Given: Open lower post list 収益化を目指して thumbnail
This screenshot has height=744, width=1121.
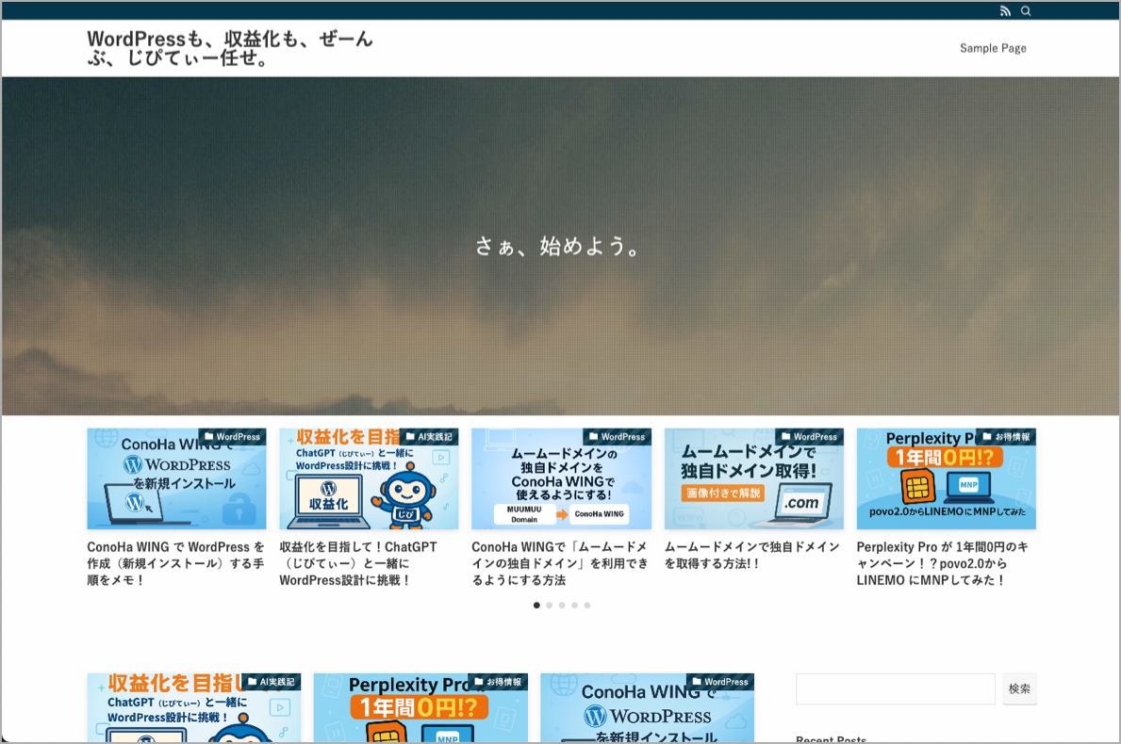Looking at the screenshot, I should pos(193,707).
